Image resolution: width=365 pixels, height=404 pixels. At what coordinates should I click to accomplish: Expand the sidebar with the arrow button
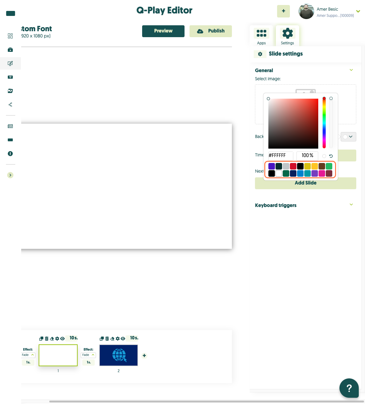pyautogui.click(x=10, y=175)
